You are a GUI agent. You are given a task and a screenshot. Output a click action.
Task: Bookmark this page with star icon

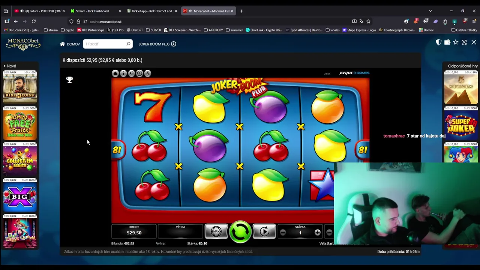[368, 21]
